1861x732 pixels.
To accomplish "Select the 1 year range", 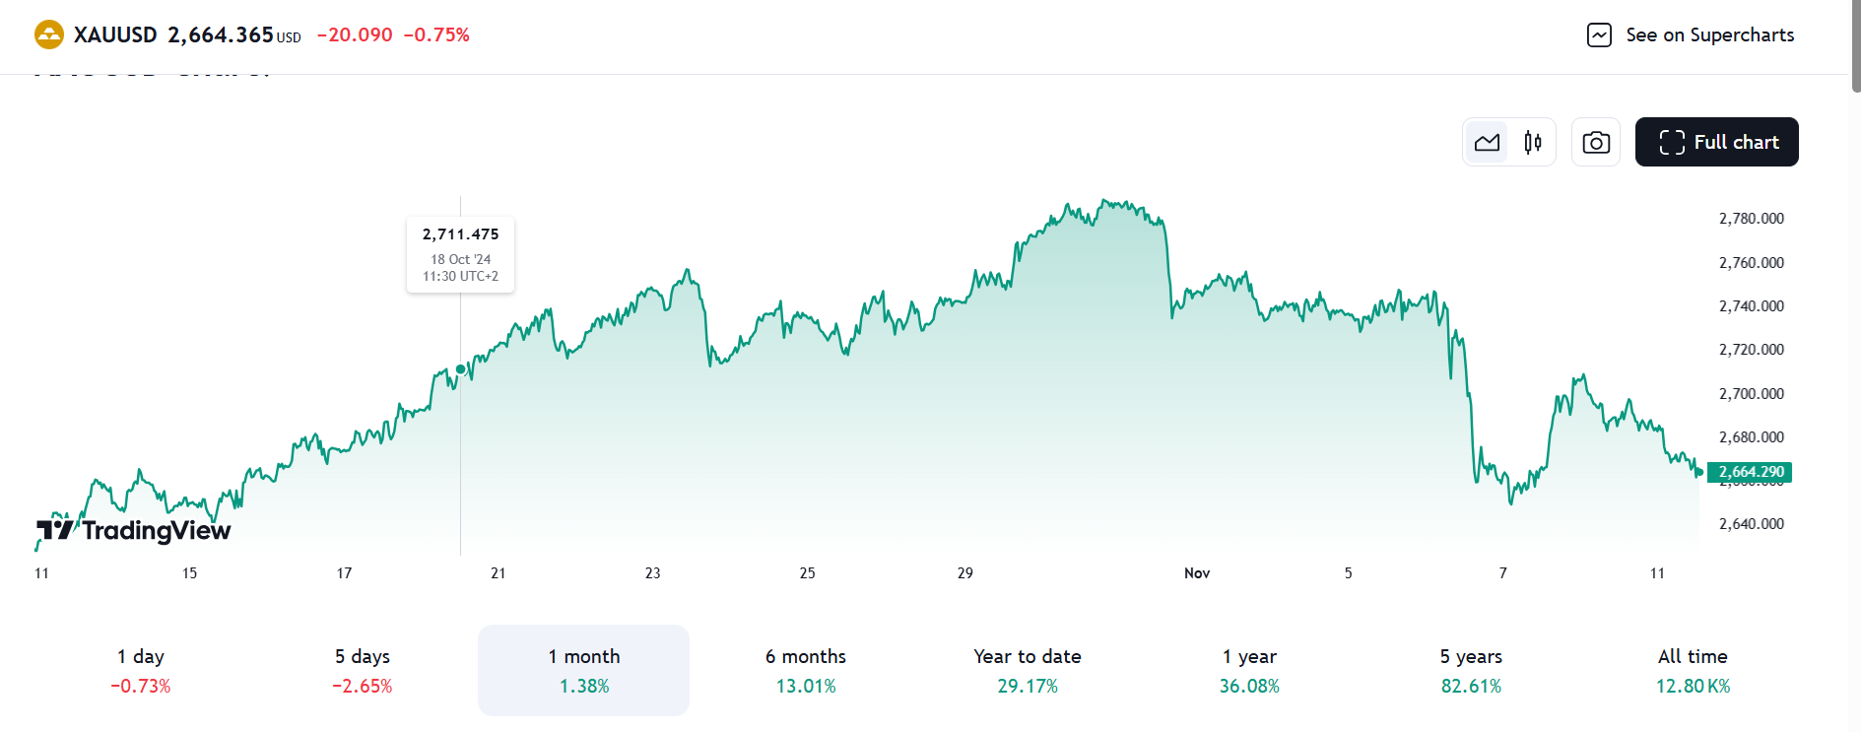I will point(1249,670).
